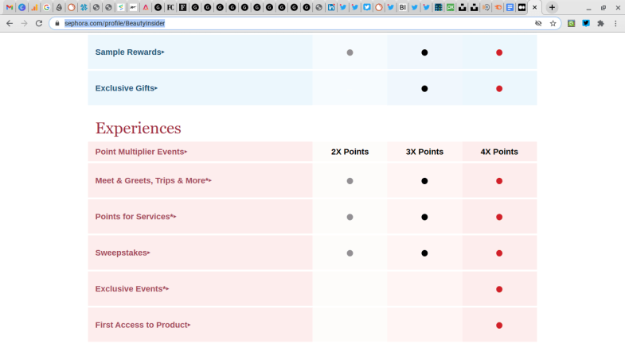
Task: Expand Exclusive Gifts details
Action: click(x=127, y=88)
